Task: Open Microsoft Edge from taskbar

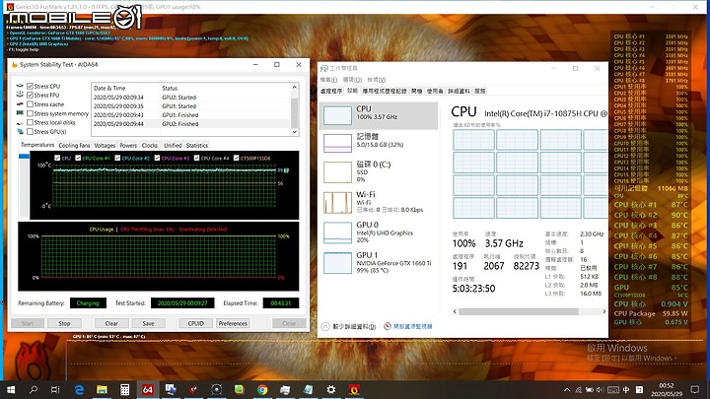Action: tap(79, 389)
